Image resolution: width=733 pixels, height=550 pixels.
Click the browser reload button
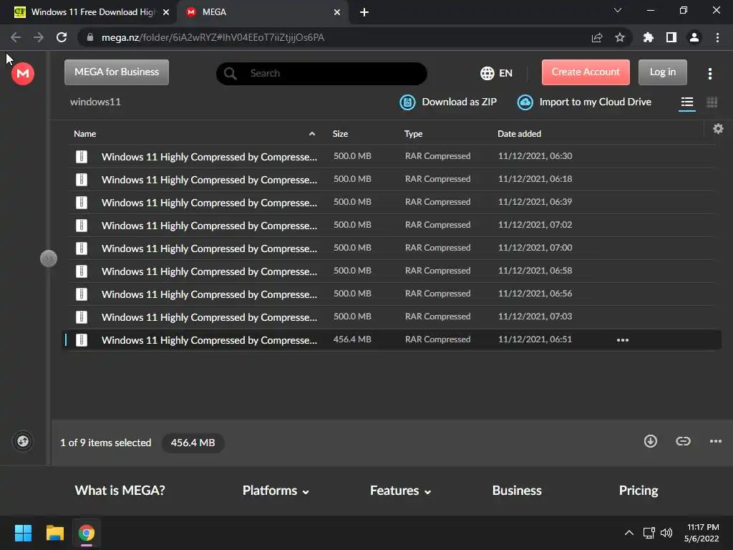click(x=62, y=37)
